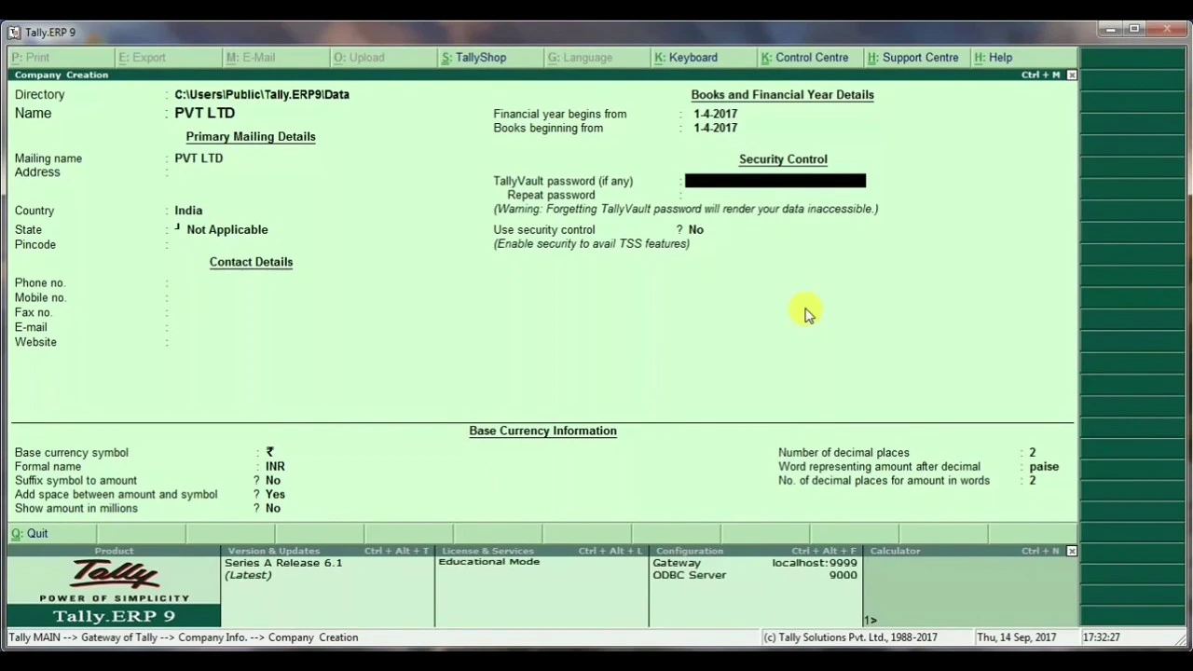
Task: Maximize the Tally.ERP 9 window
Action: [1134, 30]
